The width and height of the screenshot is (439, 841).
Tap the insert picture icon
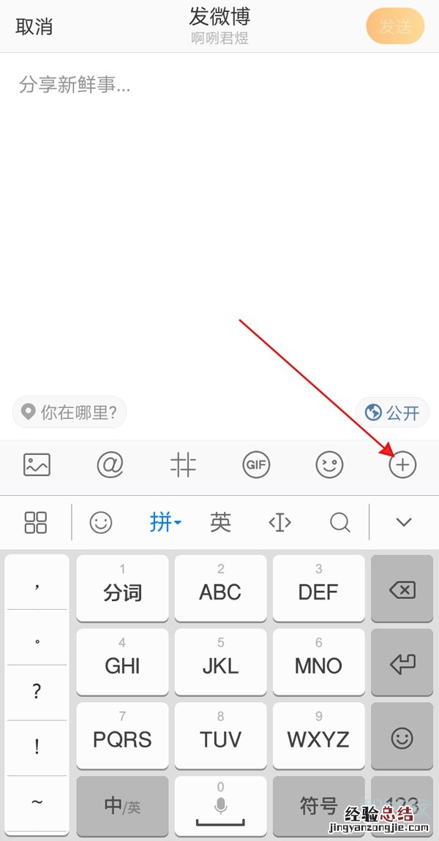(x=37, y=464)
